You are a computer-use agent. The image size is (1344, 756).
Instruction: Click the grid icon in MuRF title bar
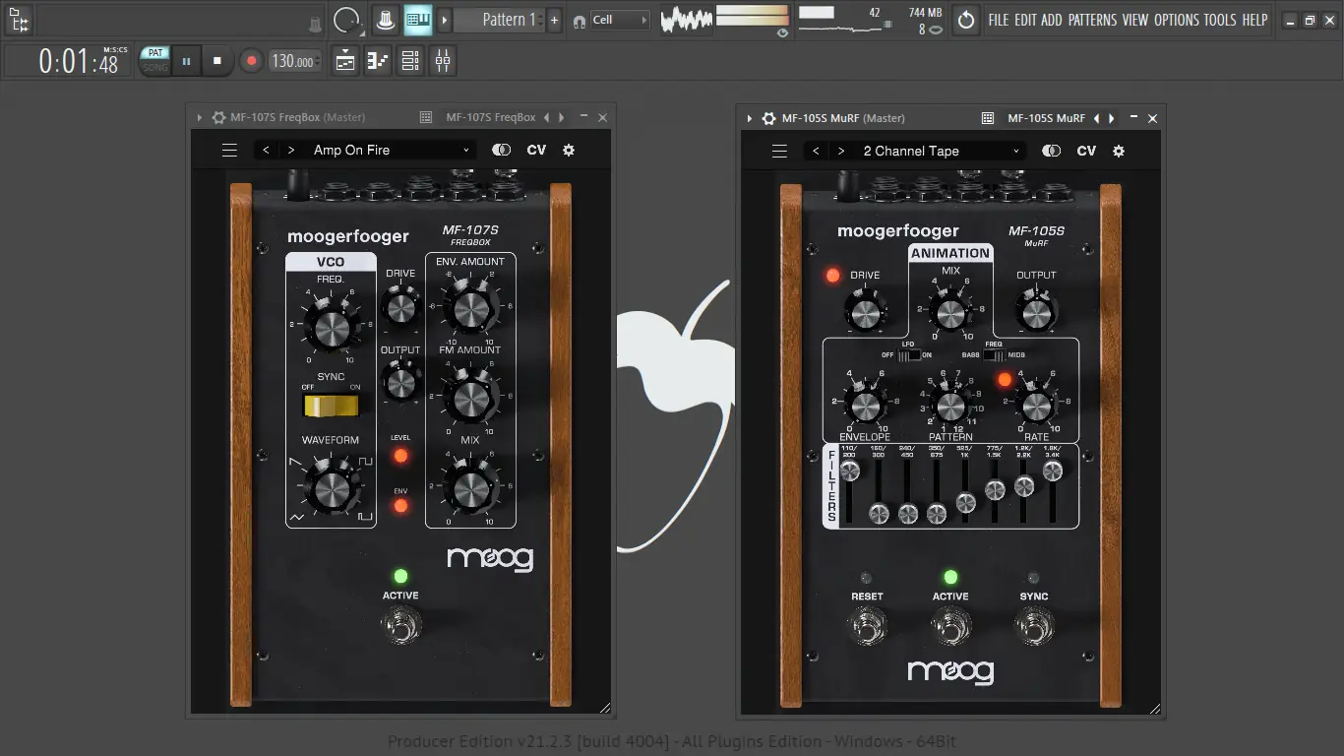coord(988,119)
